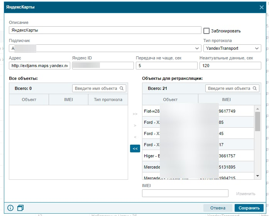269x216 pixels.
Task: Click the single < move-left arrow
Action: point(135,137)
